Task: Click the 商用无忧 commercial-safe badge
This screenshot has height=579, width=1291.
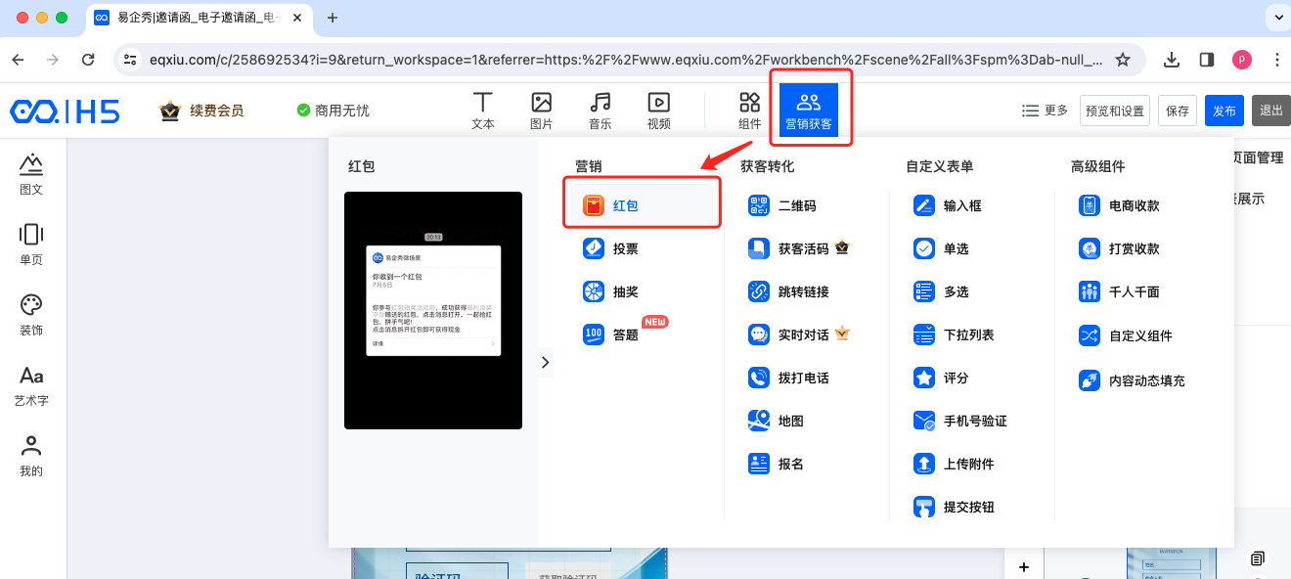Action: (333, 111)
